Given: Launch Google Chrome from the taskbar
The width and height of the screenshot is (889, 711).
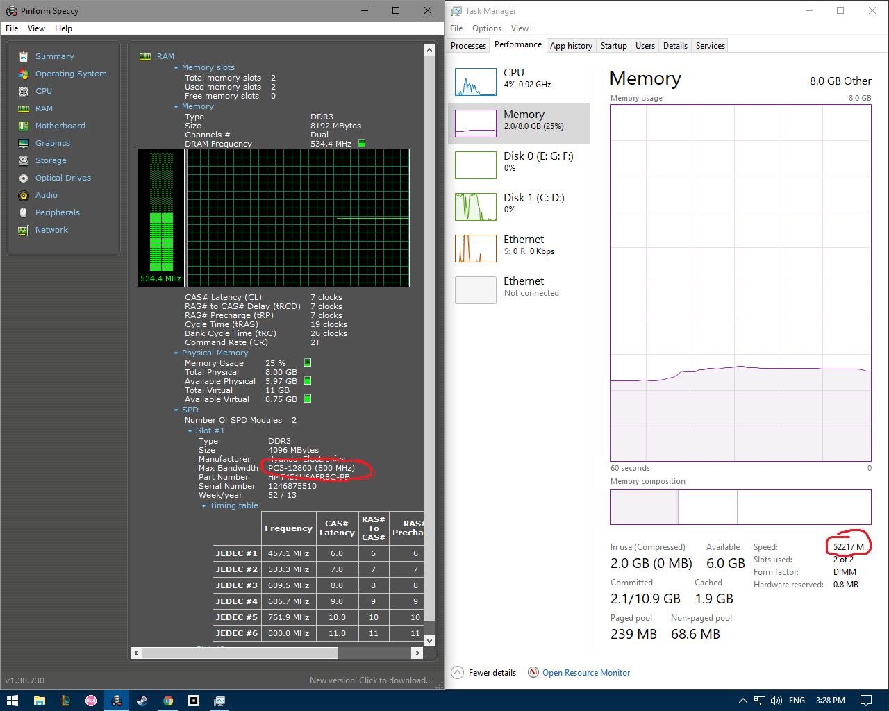Looking at the screenshot, I should 168,701.
